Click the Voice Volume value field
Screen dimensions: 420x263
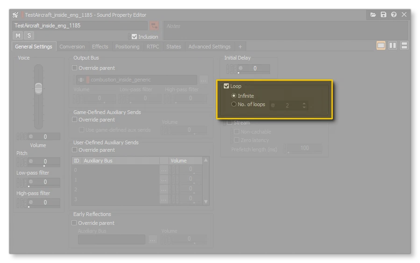[x=44, y=137]
